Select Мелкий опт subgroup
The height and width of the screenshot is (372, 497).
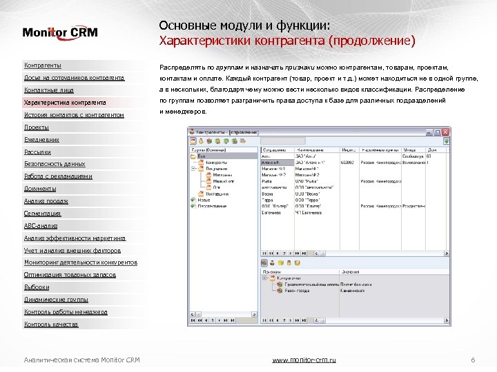tap(224, 181)
